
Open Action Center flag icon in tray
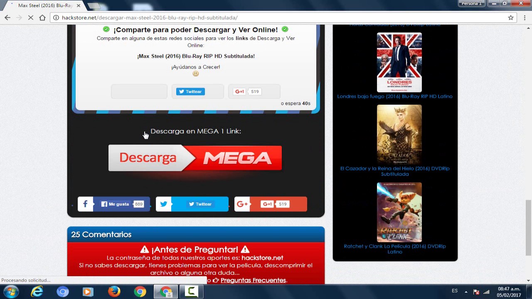pyautogui.click(x=476, y=292)
